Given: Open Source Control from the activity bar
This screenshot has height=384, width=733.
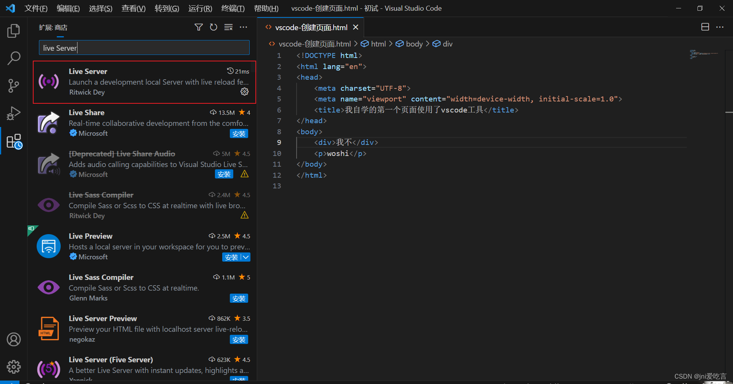Looking at the screenshot, I should (x=13, y=85).
